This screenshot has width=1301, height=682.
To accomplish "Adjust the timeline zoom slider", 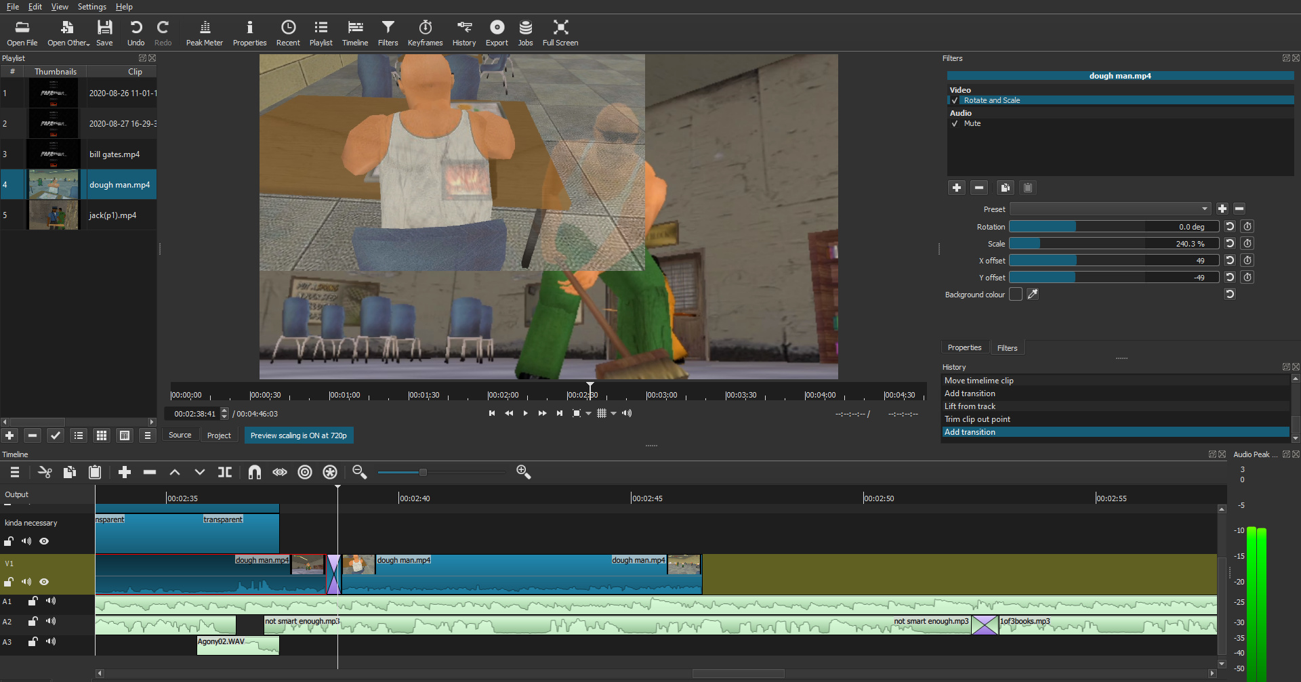I will [x=441, y=472].
